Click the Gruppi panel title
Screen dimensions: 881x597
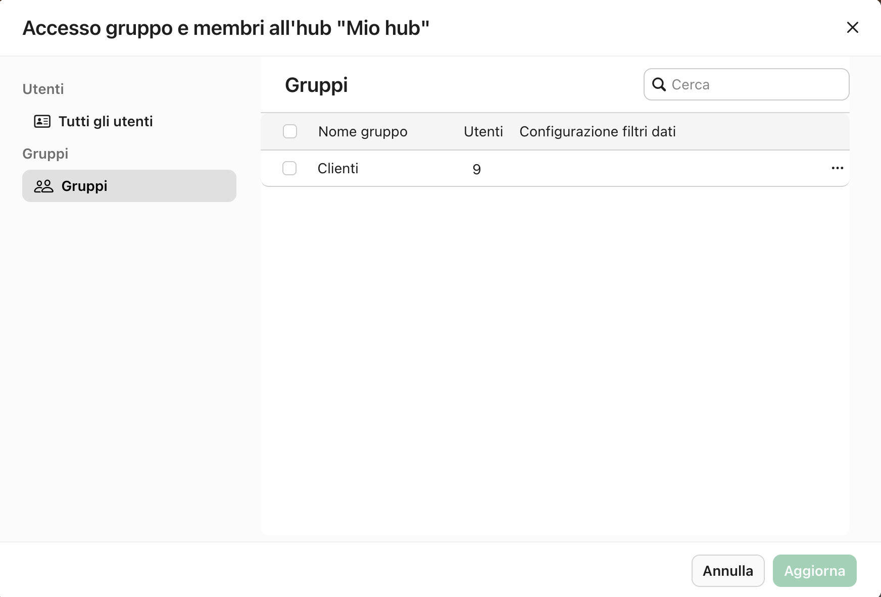tap(316, 84)
